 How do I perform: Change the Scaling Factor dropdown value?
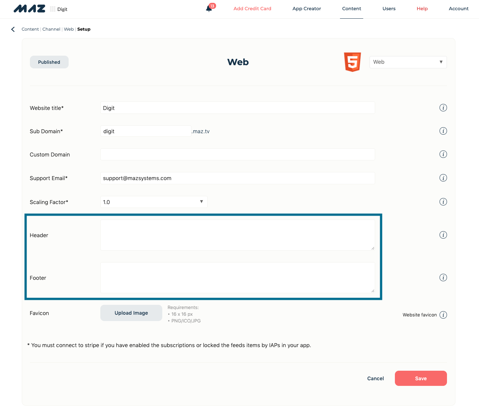pyautogui.click(x=154, y=202)
